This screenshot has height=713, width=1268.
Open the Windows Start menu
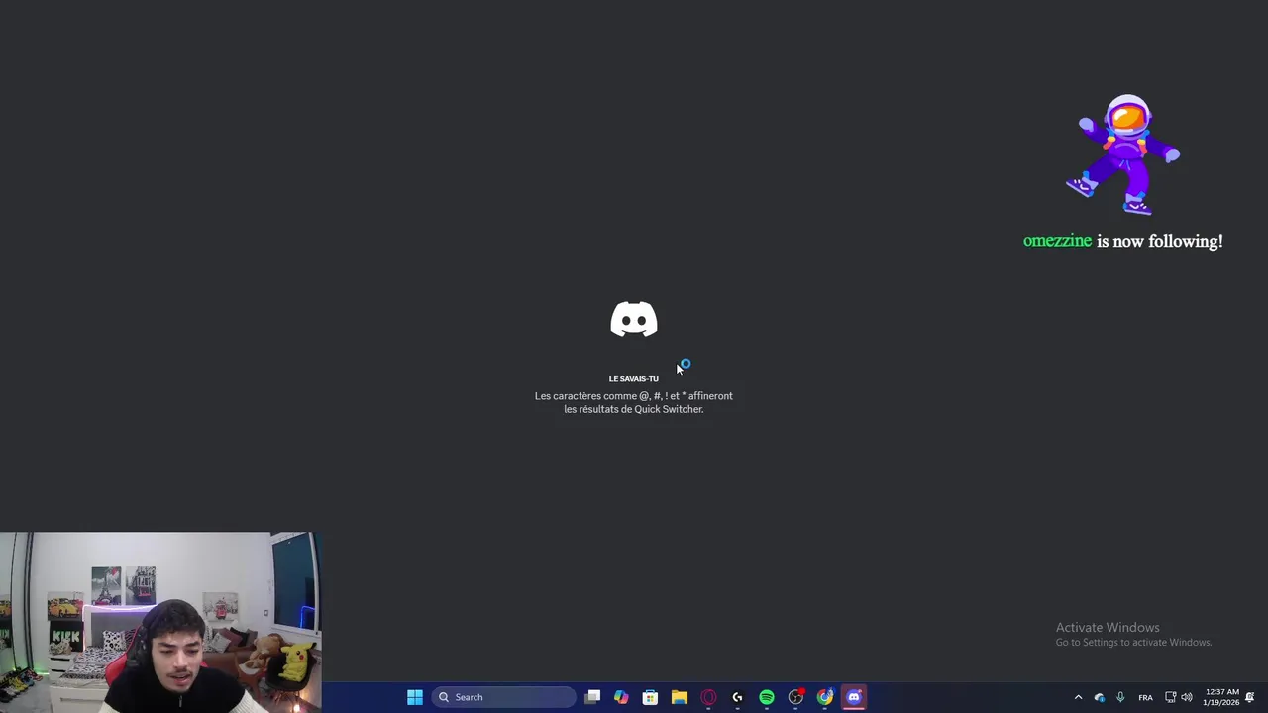tap(415, 697)
